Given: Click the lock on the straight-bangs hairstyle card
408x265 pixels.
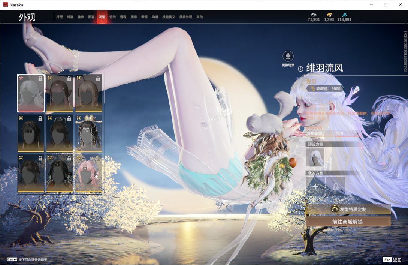Looking at the screenshot, I should coord(40,118).
